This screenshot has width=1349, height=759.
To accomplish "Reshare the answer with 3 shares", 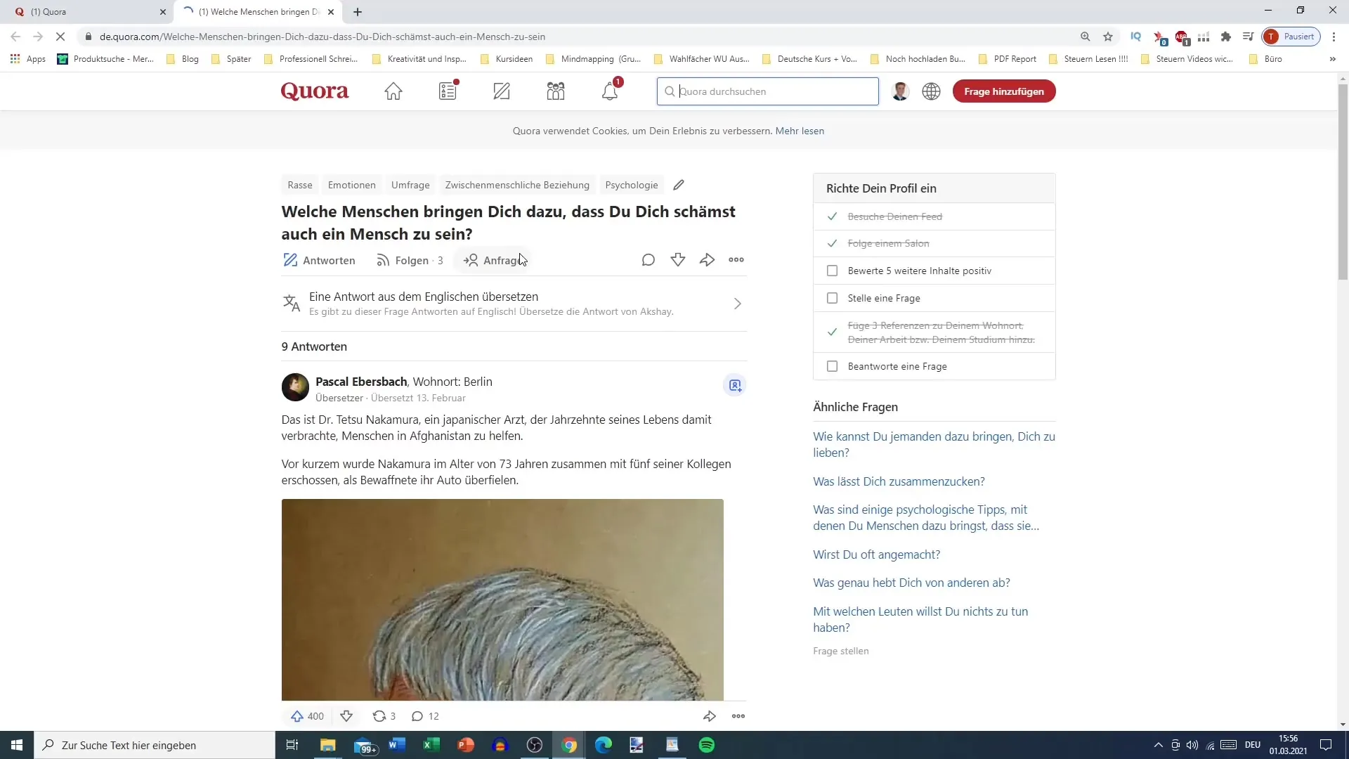I will [384, 716].
